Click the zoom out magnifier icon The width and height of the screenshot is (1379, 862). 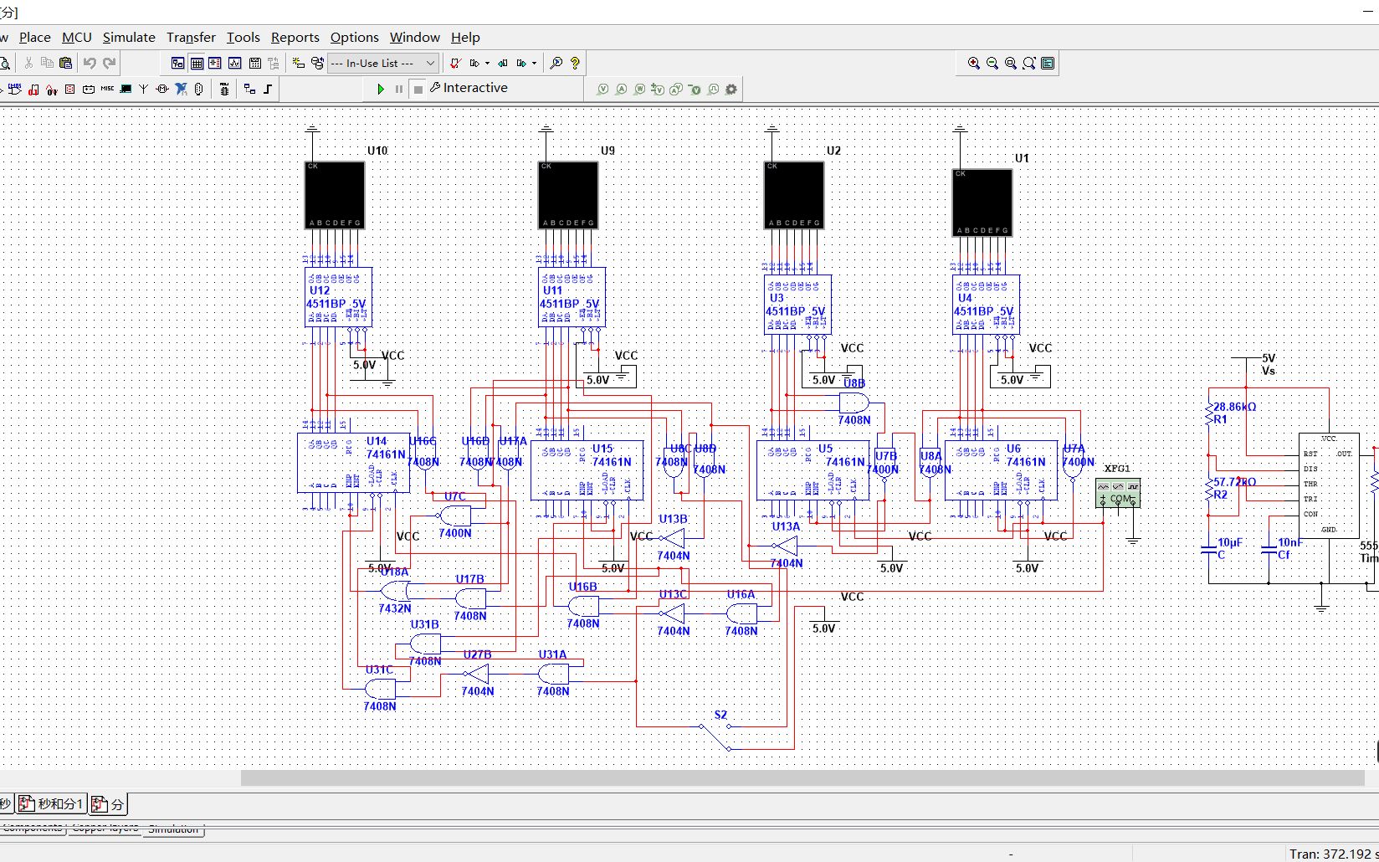(992, 63)
